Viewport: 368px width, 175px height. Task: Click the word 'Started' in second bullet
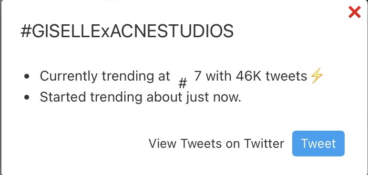pos(62,97)
